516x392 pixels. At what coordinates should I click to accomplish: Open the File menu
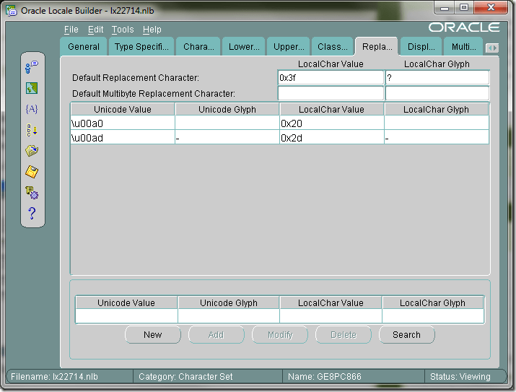click(71, 30)
